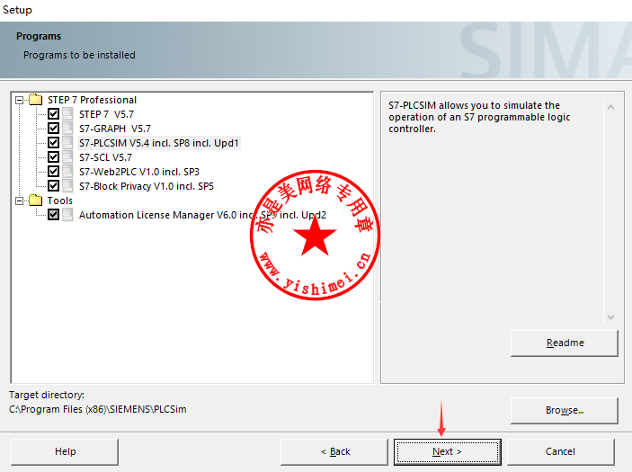Click the document icon beside Automation License Manager
Viewport: 632px width, 472px height.
point(67,215)
